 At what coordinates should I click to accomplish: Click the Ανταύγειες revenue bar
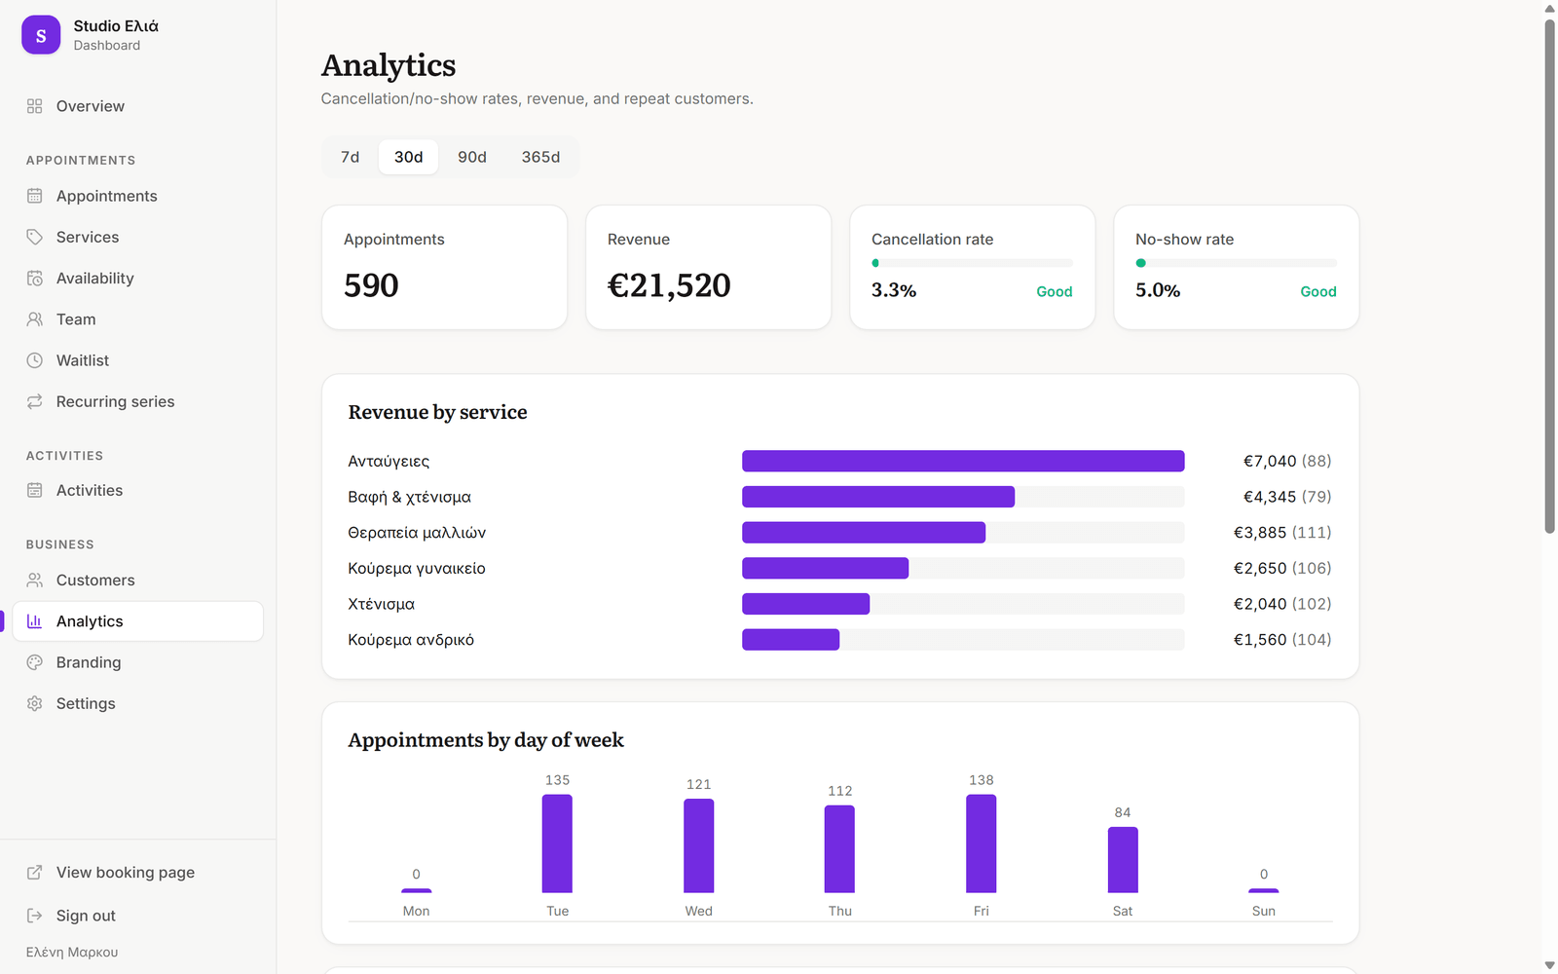(963, 461)
